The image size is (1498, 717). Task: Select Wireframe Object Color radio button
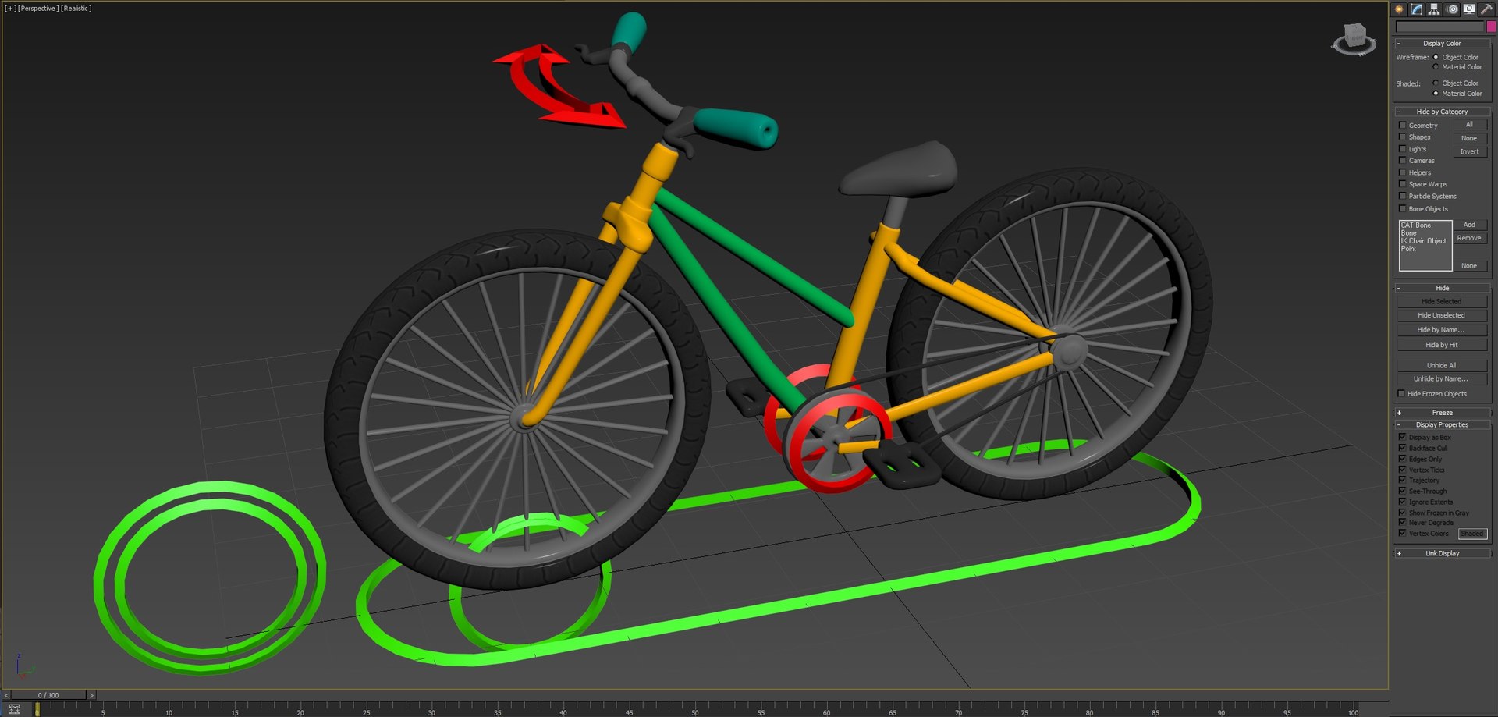click(1436, 57)
